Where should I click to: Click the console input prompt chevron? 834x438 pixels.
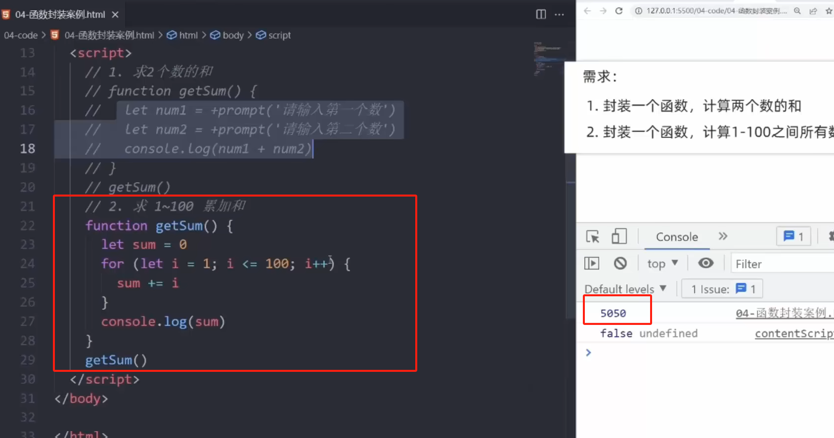[x=588, y=352]
